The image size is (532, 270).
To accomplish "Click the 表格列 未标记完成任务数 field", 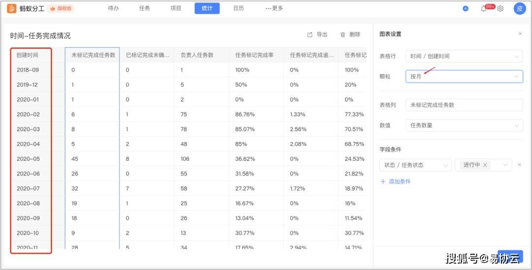I will pyautogui.click(x=464, y=105).
